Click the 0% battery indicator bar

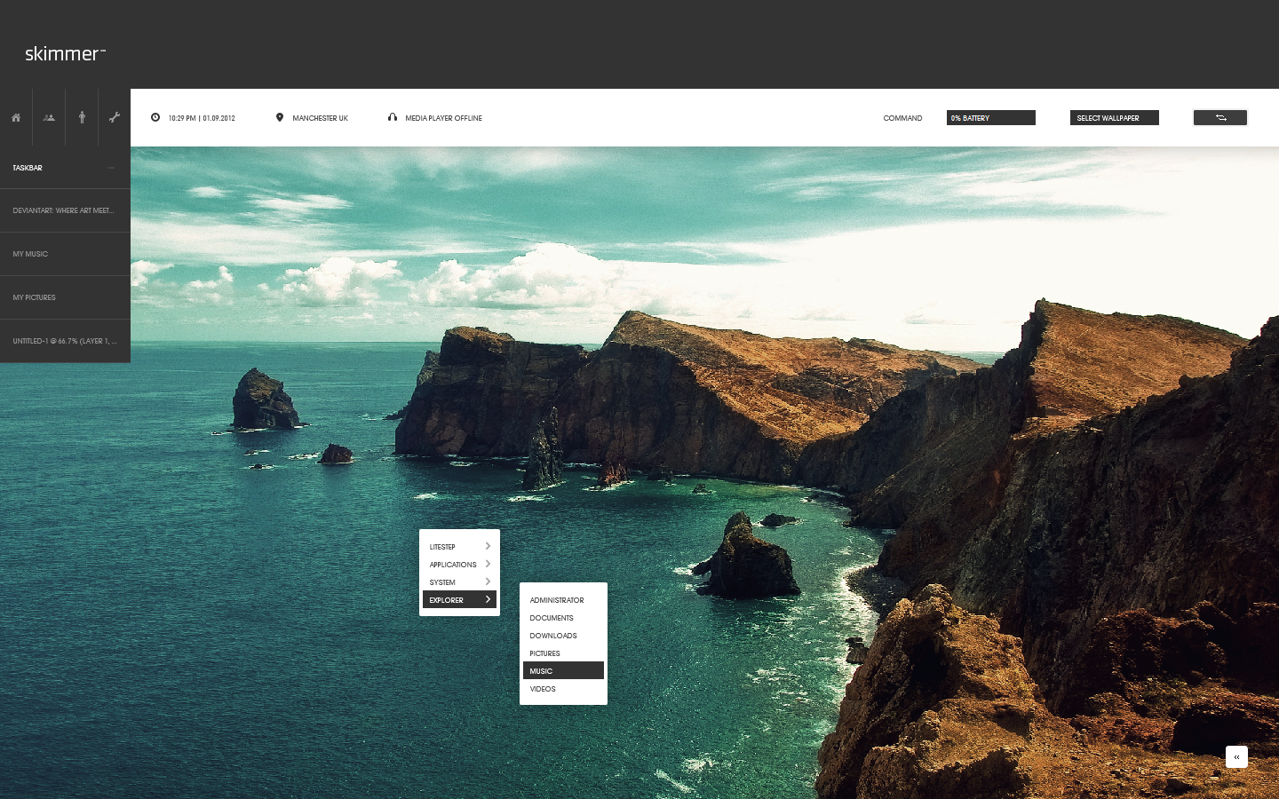point(990,117)
